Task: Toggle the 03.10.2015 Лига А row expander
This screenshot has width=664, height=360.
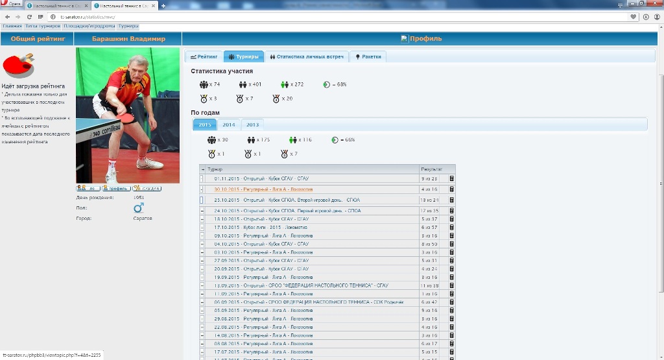Action: [202, 252]
